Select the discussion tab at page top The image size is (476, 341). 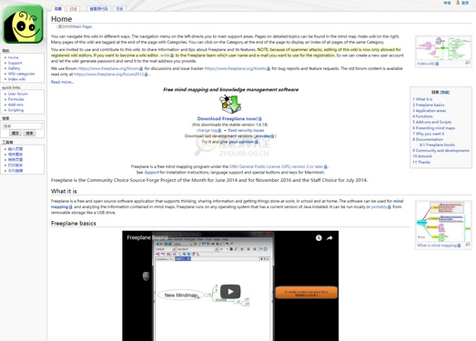pos(73,9)
